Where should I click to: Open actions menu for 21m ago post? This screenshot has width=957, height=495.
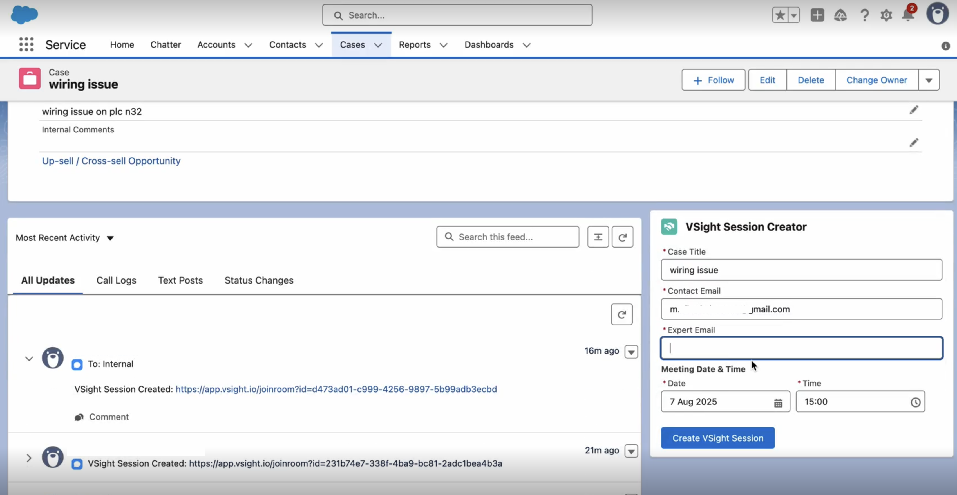[631, 451]
